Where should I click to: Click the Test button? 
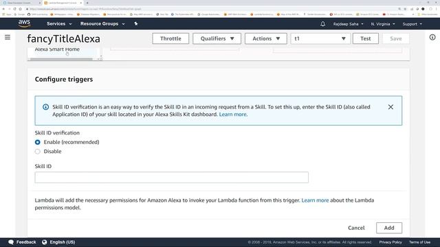pos(365,38)
